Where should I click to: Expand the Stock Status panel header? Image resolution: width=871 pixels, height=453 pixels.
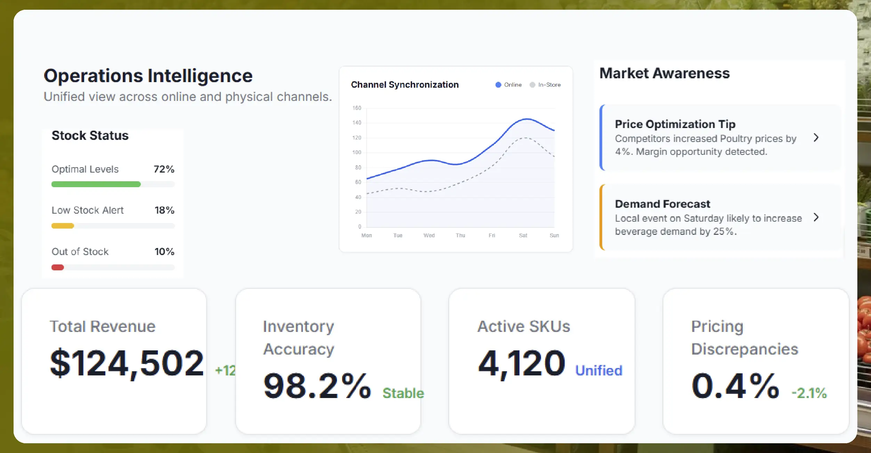tap(90, 135)
